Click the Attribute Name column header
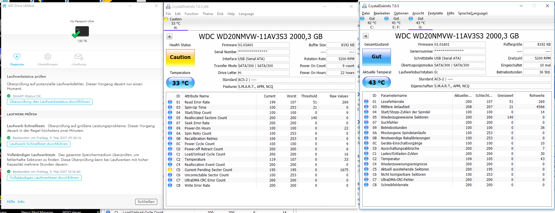The height and width of the screenshot is (213, 555). [197, 96]
